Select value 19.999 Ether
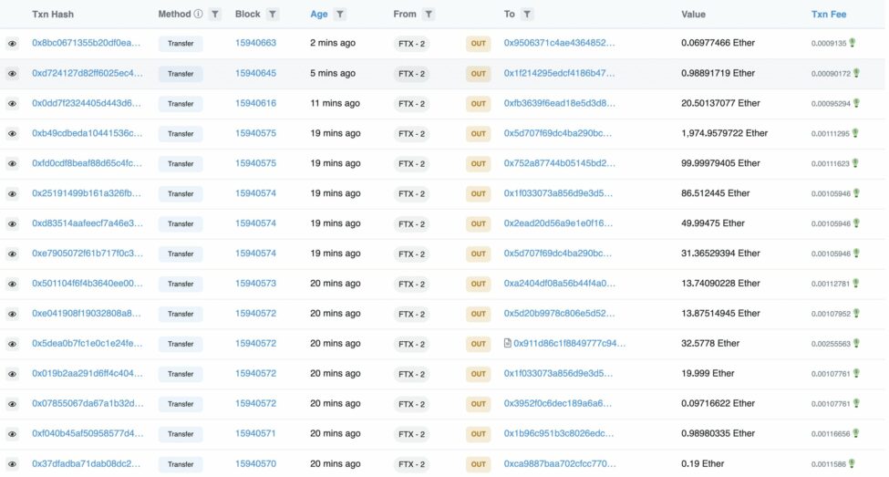This screenshot has height=477, width=889. tap(708, 373)
